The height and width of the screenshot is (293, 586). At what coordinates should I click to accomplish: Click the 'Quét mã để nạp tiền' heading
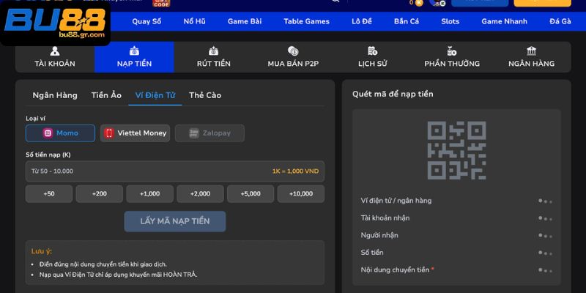pos(393,94)
